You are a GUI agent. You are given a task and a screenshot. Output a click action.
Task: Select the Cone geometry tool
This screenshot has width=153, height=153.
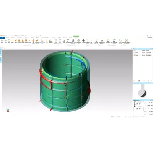click(x=23, y=41)
